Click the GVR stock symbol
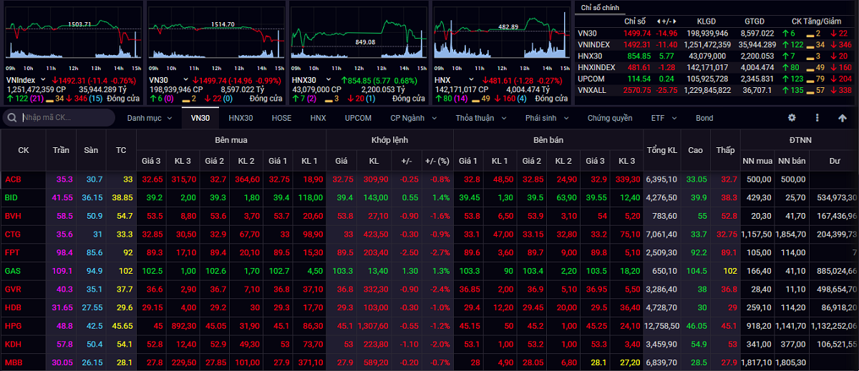The width and height of the screenshot is (859, 371). coord(13,290)
